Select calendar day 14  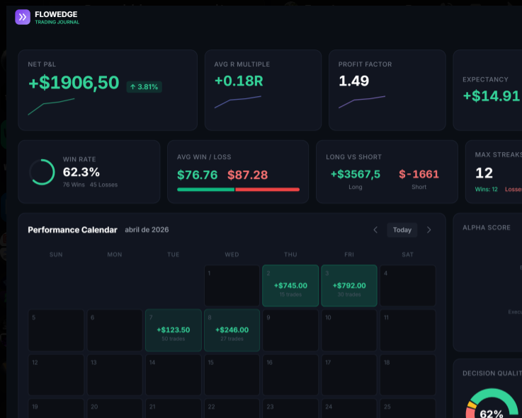tap(174, 375)
